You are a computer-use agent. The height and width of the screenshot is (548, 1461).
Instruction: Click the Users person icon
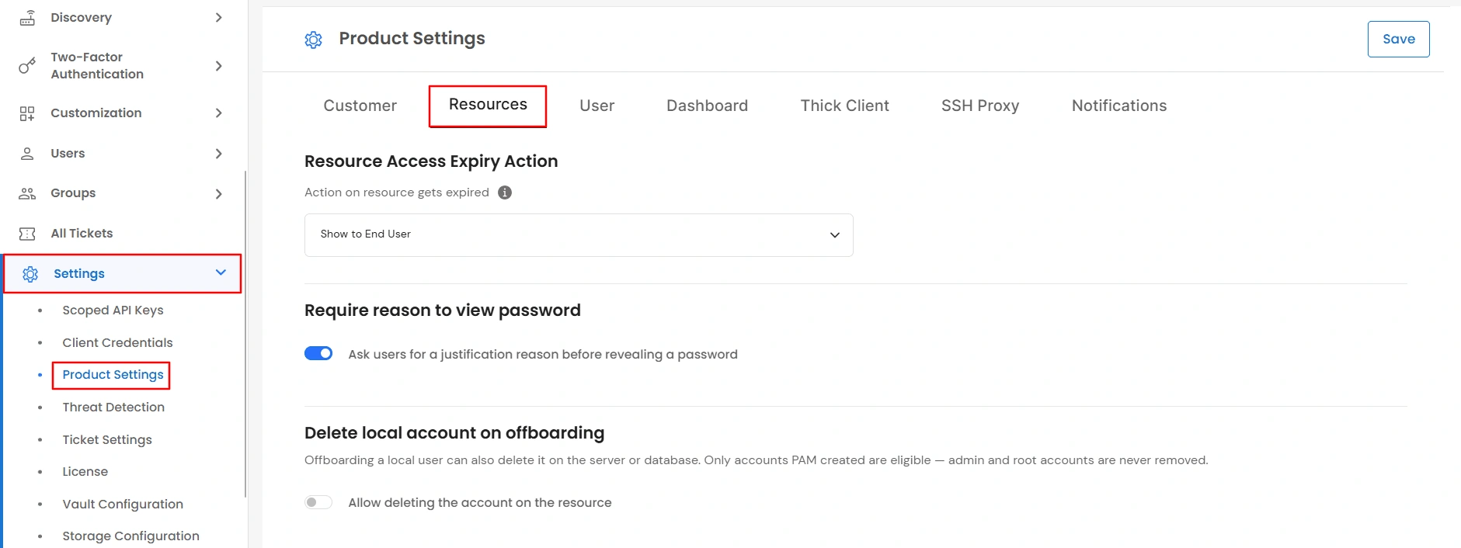coord(27,154)
